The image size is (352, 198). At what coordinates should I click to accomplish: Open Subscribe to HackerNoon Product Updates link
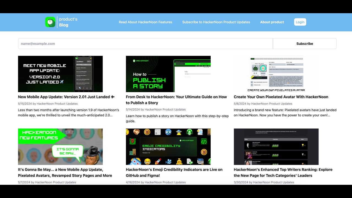(216, 22)
